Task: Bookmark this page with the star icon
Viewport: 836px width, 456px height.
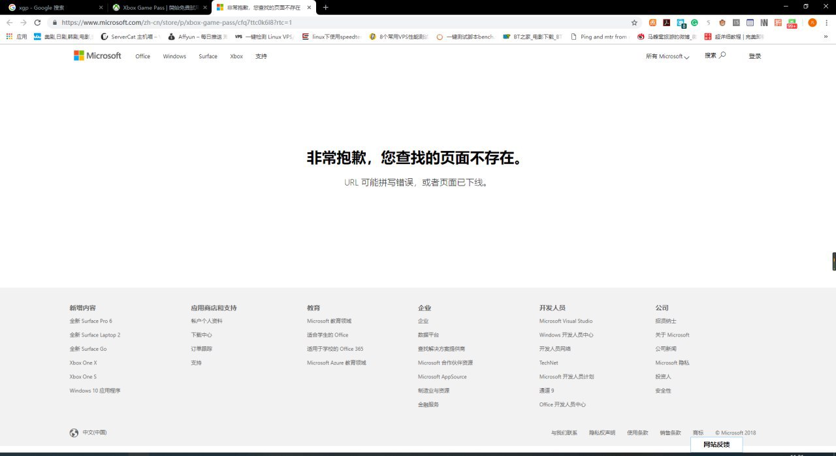Action: 634,22
